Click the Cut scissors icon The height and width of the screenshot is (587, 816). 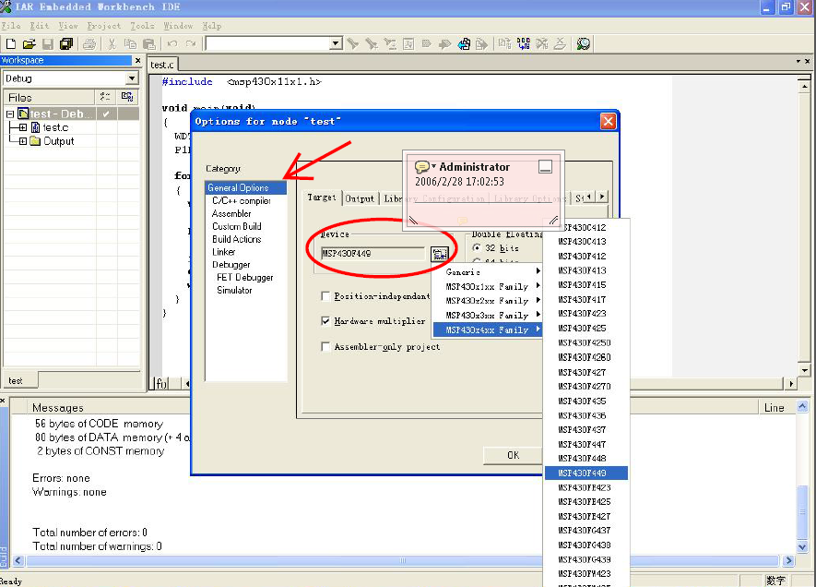click(x=112, y=44)
